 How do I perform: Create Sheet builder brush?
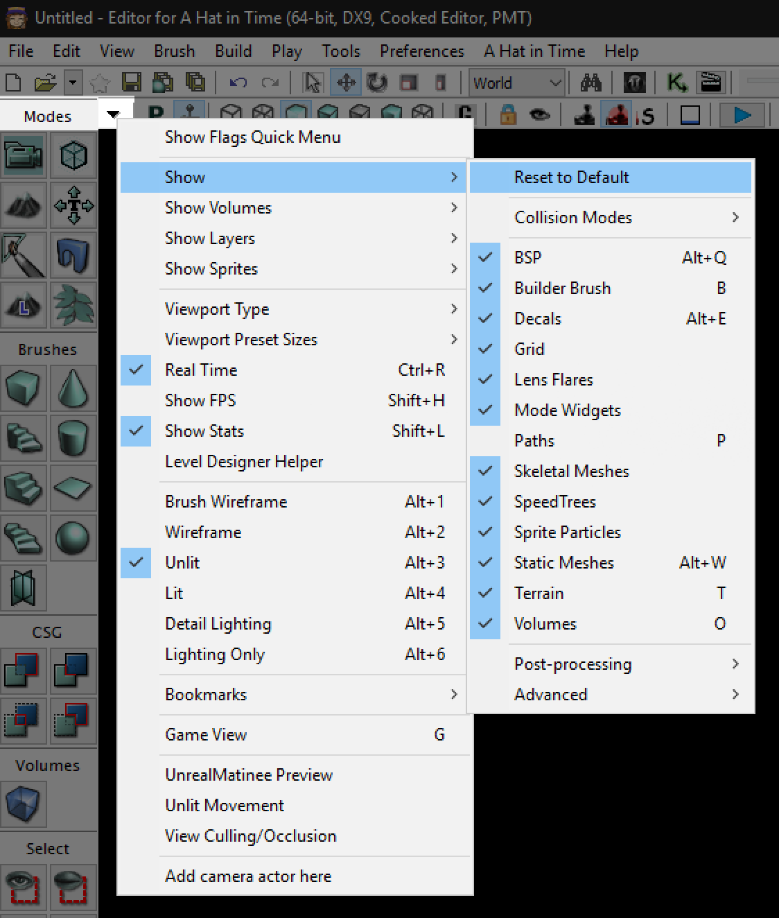(73, 489)
